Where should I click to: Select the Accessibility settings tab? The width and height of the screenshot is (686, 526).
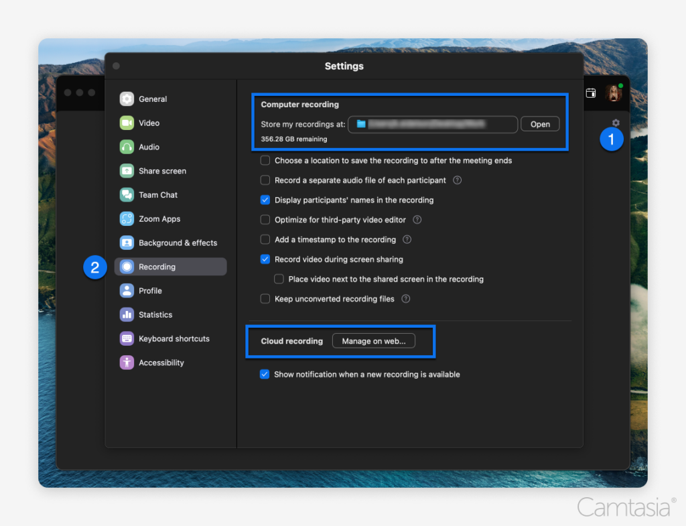pyautogui.click(x=171, y=363)
